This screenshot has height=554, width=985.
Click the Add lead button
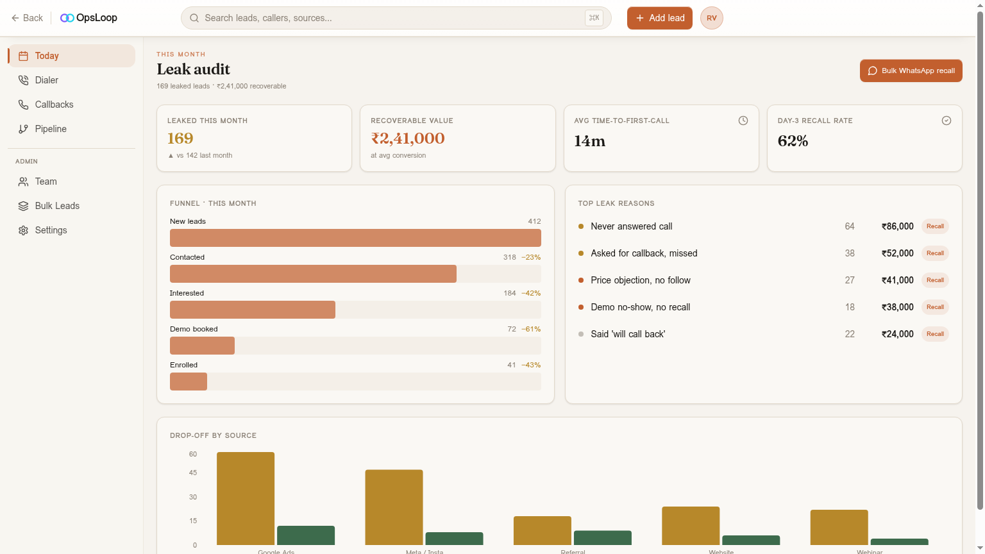660,18
